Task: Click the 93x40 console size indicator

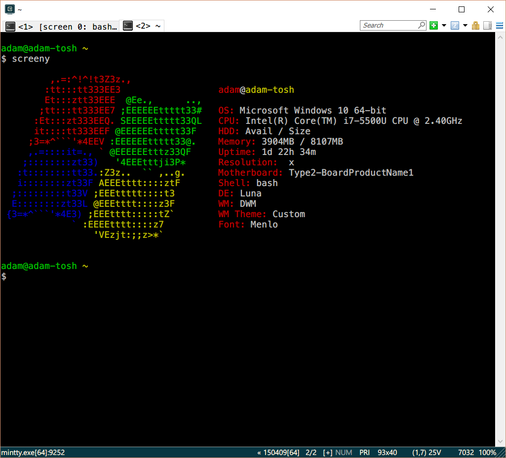Action: tap(388, 453)
